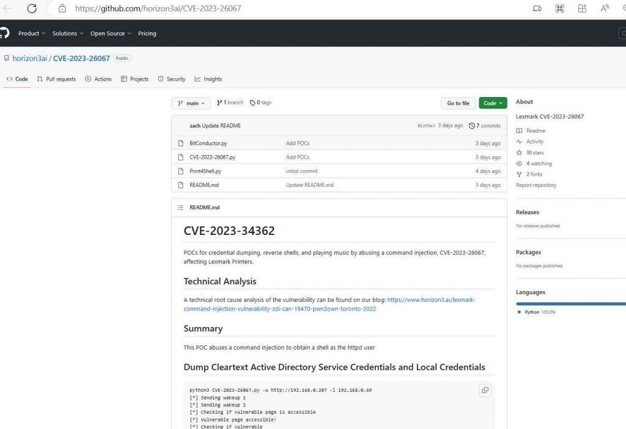626x429 pixels.
Task: Open CVE-2023-26067 repository name link
Action: (81, 58)
